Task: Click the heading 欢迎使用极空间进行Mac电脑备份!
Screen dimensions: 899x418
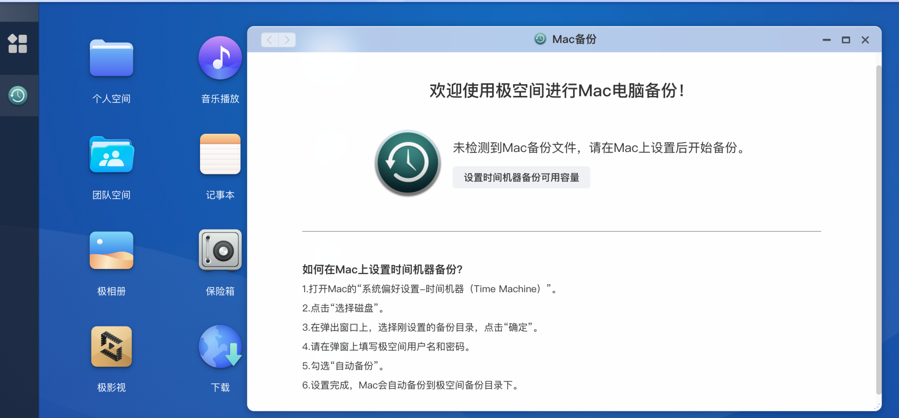Action: pyautogui.click(x=557, y=91)
